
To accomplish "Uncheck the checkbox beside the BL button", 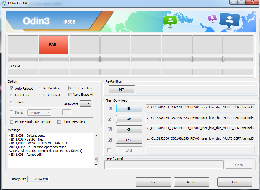I will click(110, 108).
